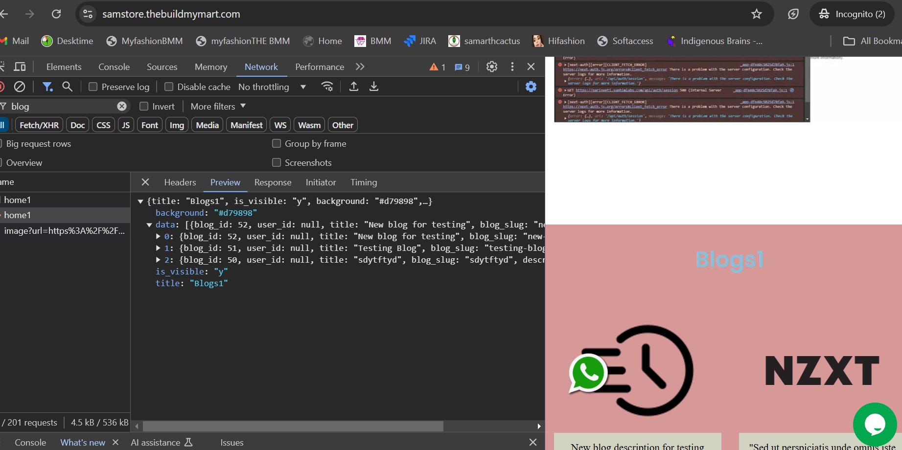Filter requests by Fetch/XHR
The height and width of the screenshot is (450, 902).
point(39,125)
